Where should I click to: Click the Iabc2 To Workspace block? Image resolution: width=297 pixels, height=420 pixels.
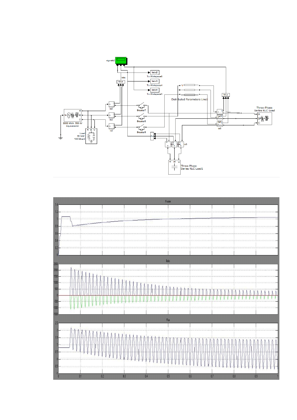pos(155,72)
